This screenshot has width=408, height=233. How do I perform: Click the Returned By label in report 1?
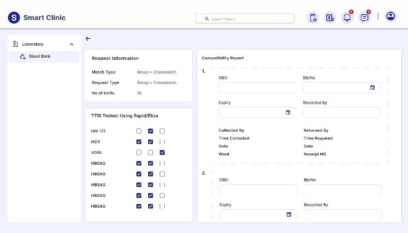[x=316, y=130]
